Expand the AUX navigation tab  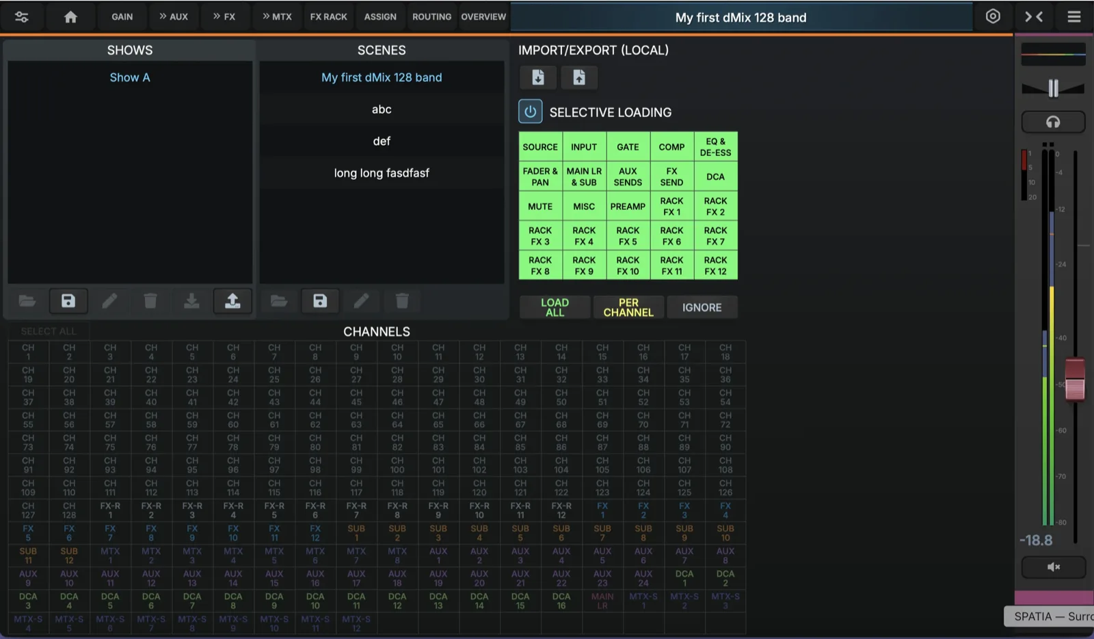coord(174,16)
